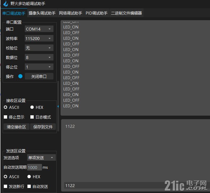Collapse side panel with blue arrow
Screen dimensions: 210x193
58,106
